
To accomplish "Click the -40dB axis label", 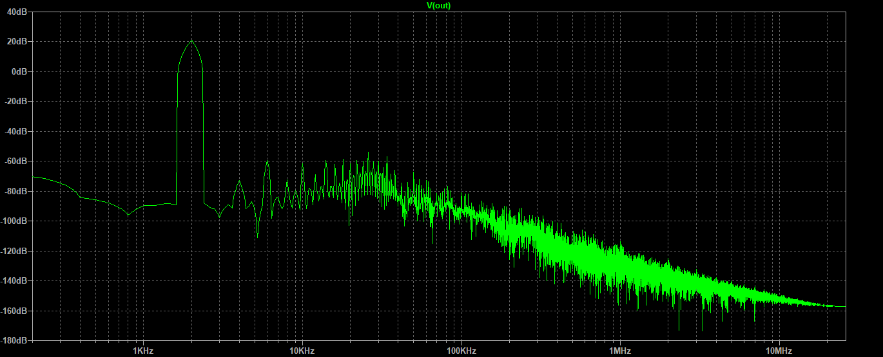I will 16,131.
